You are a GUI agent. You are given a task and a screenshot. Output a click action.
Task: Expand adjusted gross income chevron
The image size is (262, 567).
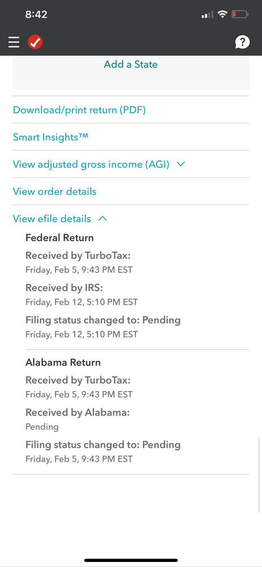181,164
